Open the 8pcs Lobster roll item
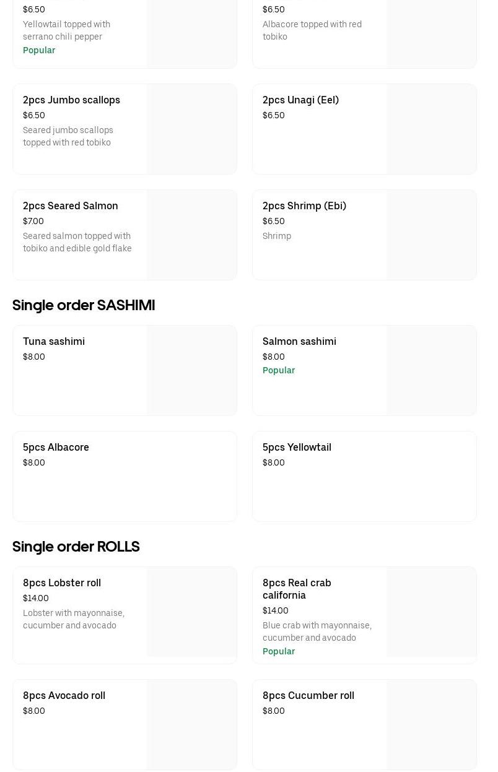498x772 pixels. click(x=62, y=583)
